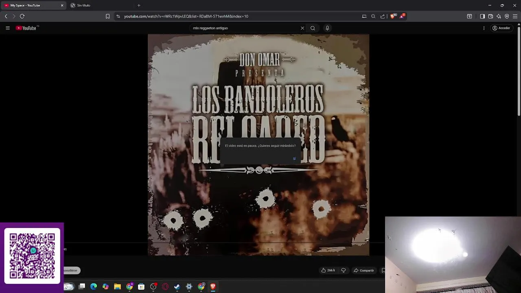Open zoom options via the magnifier icon

(373, 16)
